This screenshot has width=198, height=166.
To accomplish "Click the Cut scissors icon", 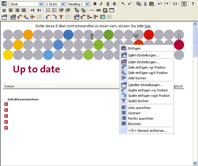I will point(145,4).
